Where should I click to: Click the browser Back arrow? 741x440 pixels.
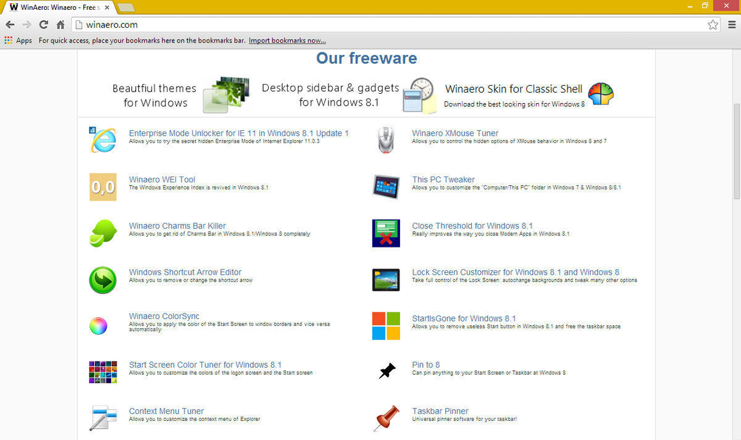pos(10,25)
